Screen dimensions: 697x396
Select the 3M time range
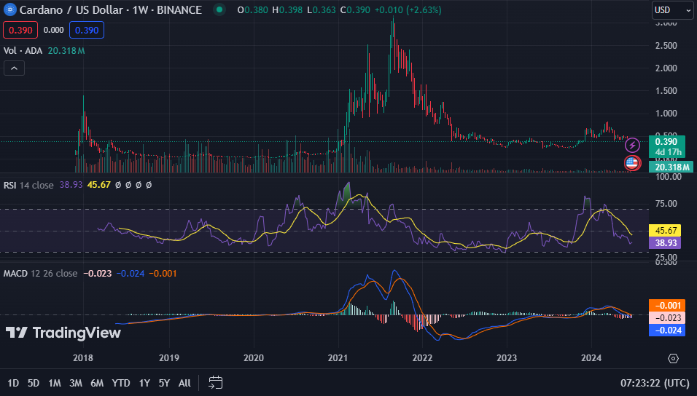[76, 383]
